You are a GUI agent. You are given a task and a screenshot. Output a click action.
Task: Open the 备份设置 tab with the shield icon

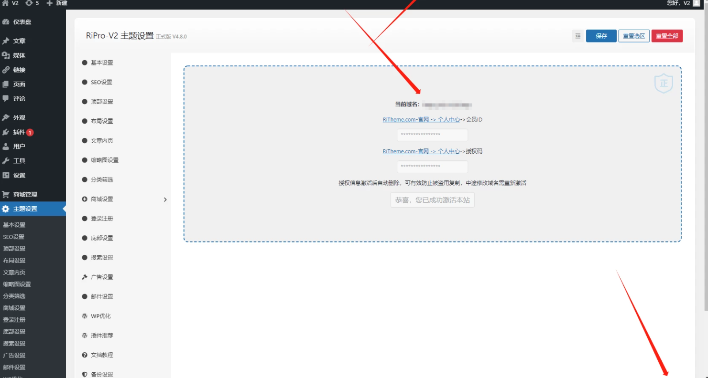point(98,374)
